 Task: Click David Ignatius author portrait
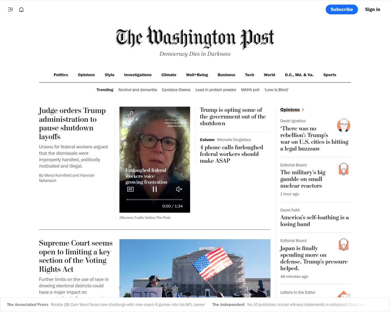click(344, 125)
